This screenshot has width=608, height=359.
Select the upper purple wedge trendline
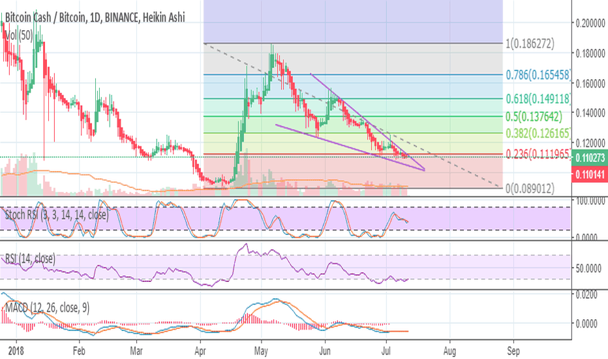pyautogui.click(x=369, y=122)
